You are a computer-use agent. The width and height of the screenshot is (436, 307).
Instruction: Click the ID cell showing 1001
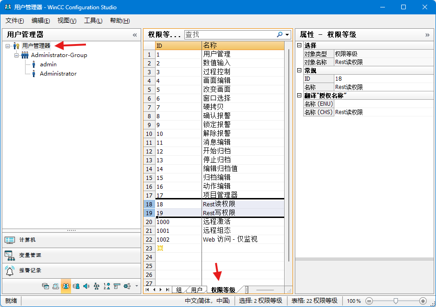(178, 230)
